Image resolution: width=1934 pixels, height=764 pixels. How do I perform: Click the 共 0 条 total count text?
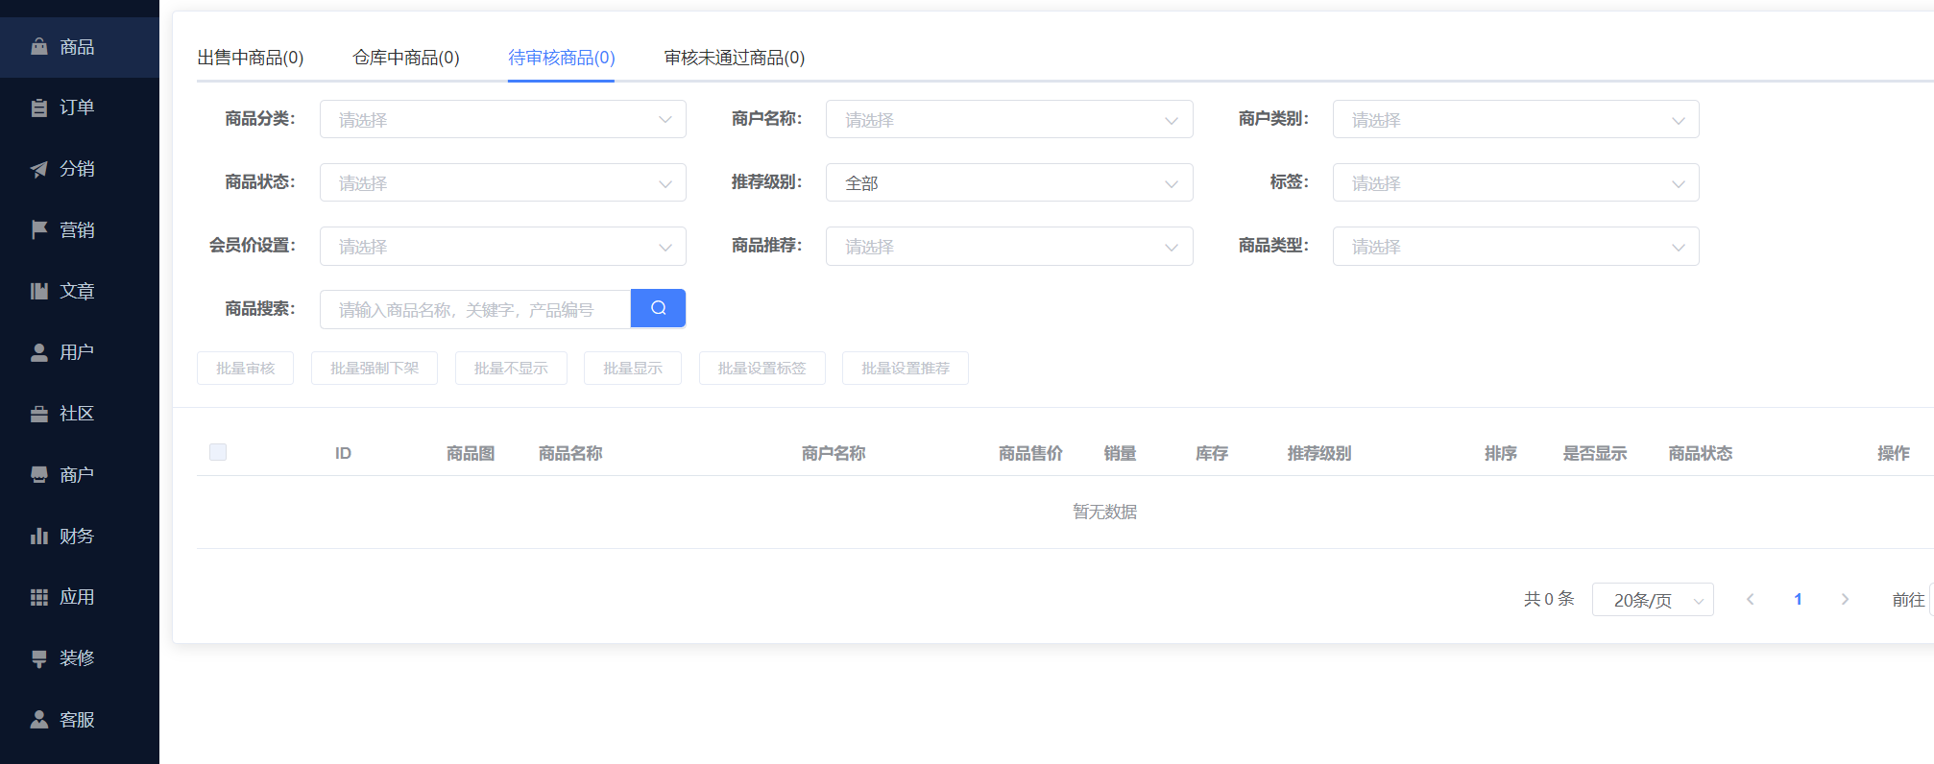(1549, 599)
